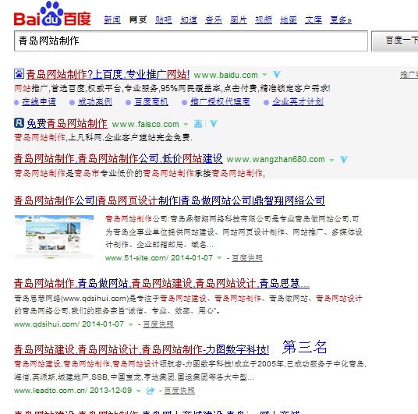The width and height of the screenshot is (418, 414).
Task: Click the 鼎智翔 website preview thumbnail
Action: (x=54, y=237)
